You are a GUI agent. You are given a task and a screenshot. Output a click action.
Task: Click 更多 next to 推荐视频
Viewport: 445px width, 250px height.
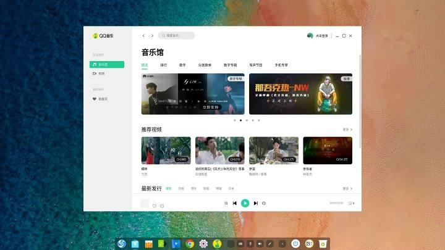347,130
